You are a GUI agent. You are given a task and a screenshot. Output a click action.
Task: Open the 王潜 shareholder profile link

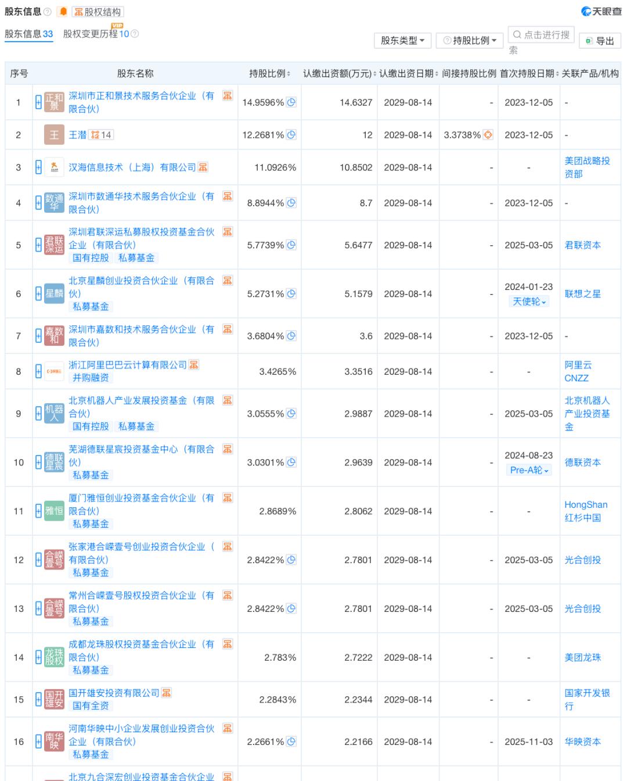(77, 135)
